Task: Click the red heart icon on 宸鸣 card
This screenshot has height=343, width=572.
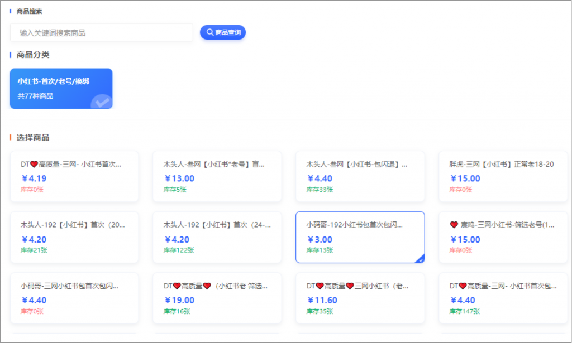Action: 454,225
